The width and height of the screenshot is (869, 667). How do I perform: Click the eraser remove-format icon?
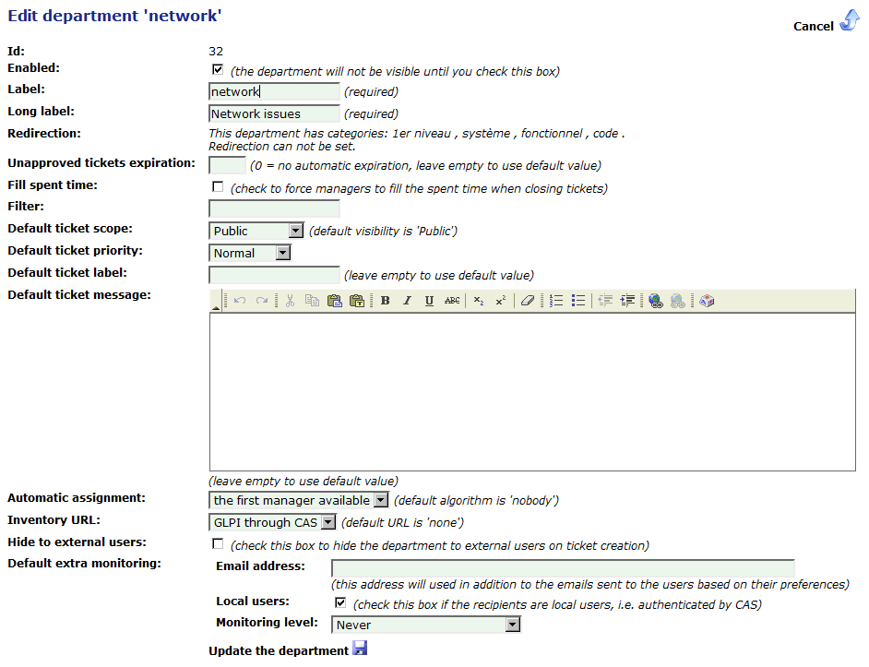[x=527, y=301]
